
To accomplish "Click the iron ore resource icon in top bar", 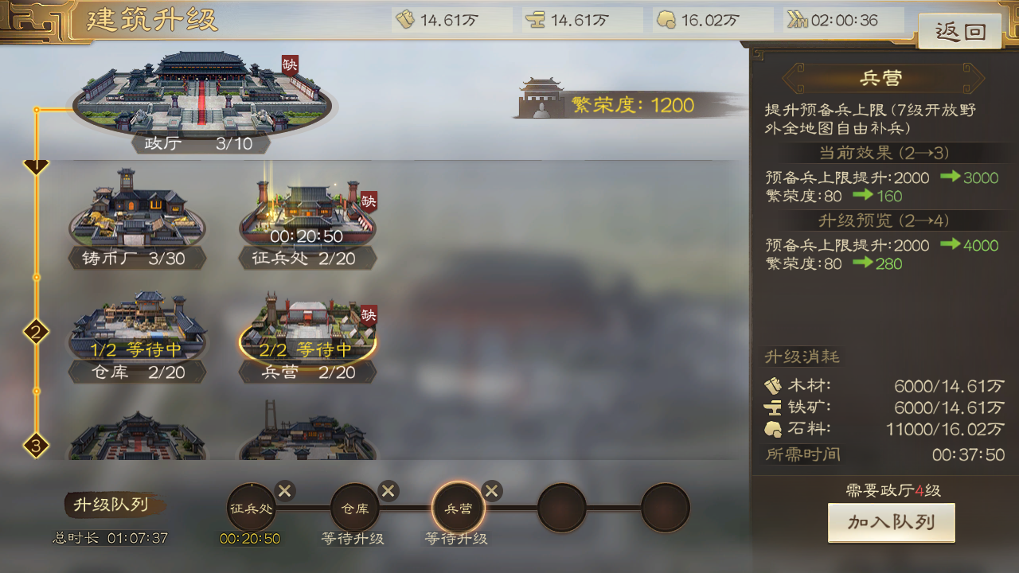I will tap(536, 20).
